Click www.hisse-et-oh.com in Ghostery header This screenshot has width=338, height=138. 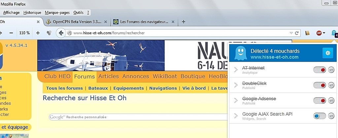point(274,57)
